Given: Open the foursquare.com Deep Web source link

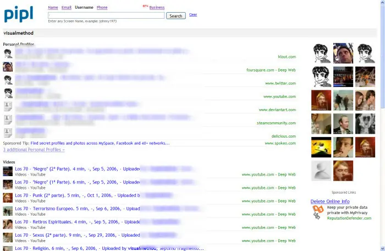Looking at the screenshot, I should [x=271, y=70].
